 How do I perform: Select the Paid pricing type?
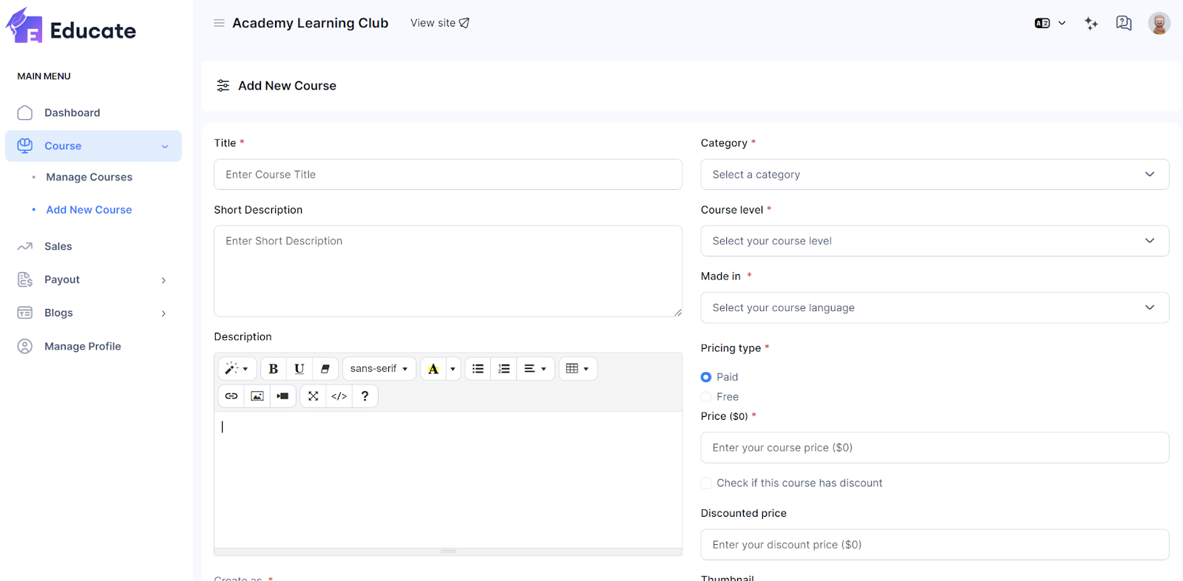(x=706, y=377)
